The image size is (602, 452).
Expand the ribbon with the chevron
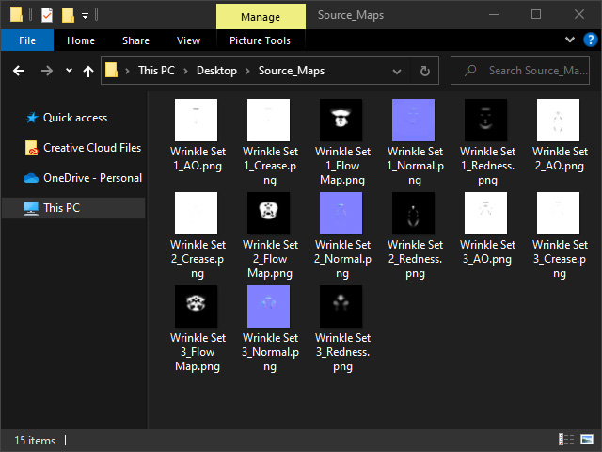click(570, 40)
